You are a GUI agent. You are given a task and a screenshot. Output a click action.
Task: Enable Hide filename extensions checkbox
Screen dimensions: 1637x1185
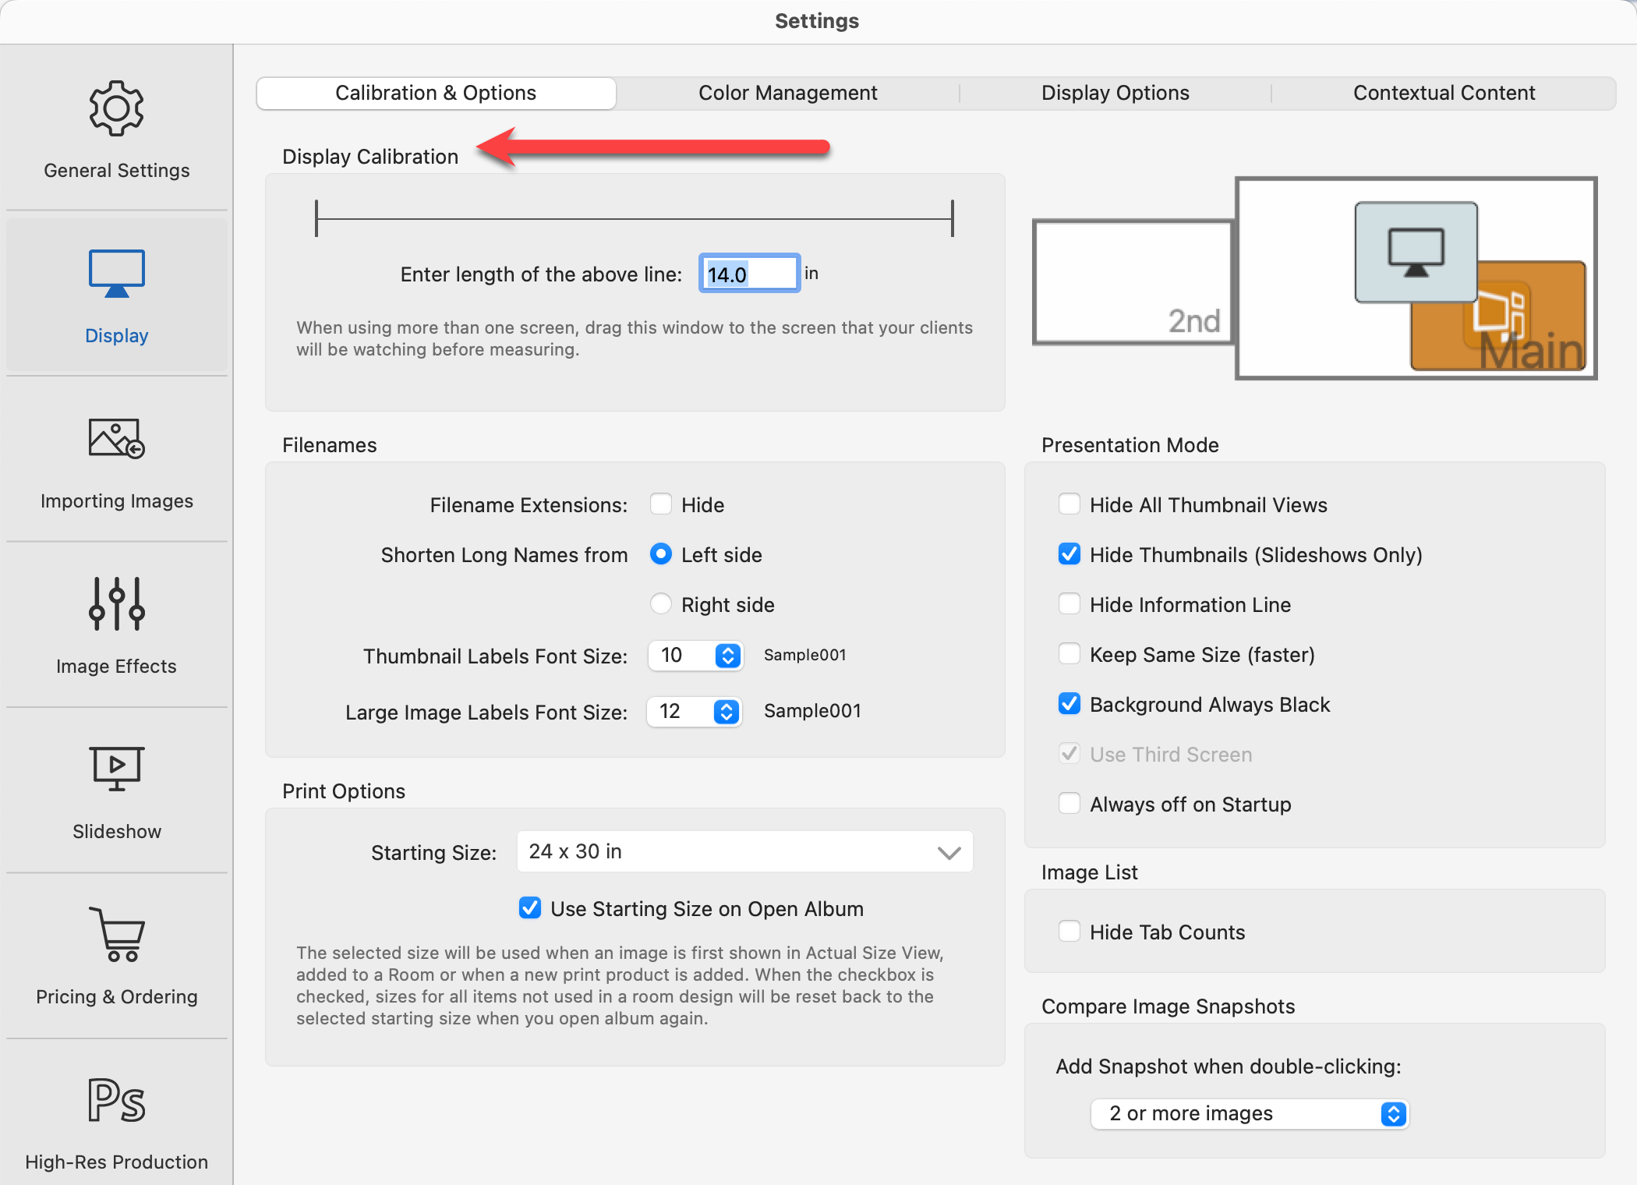661,504
